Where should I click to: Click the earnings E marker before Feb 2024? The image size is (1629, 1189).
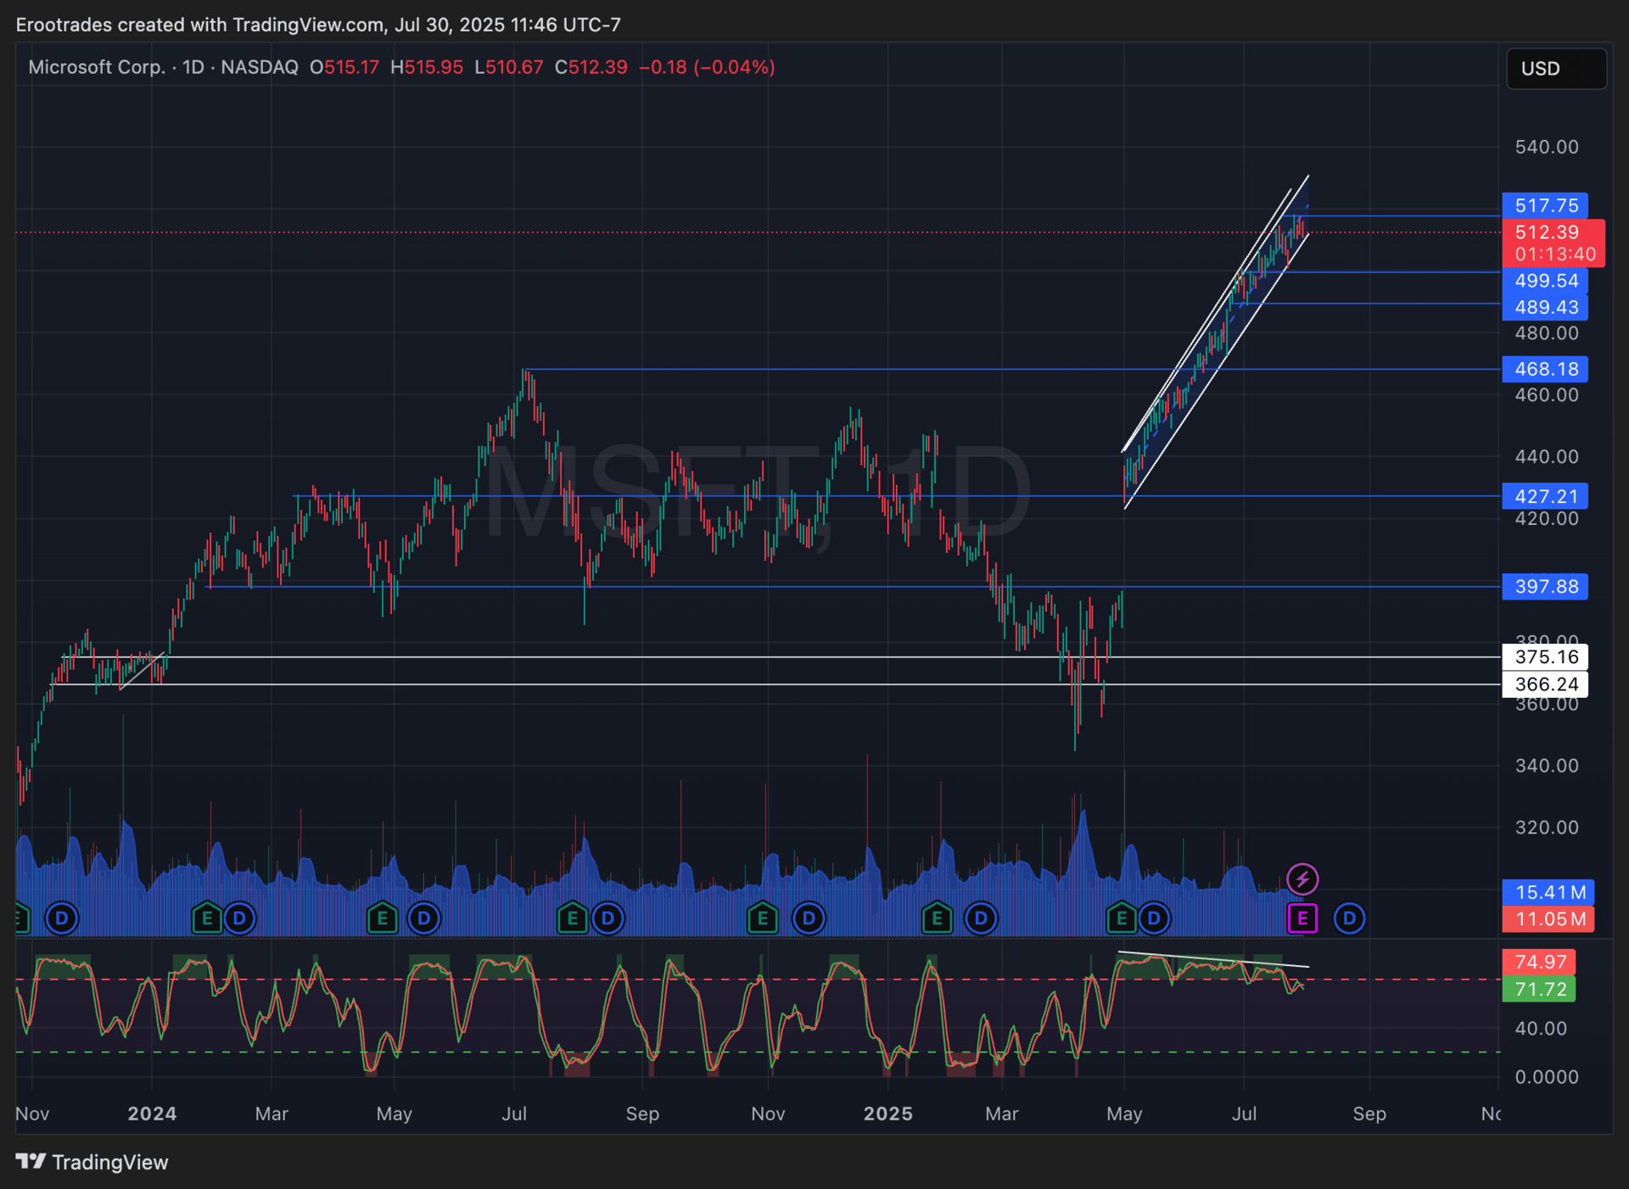[x=206, y=918]
